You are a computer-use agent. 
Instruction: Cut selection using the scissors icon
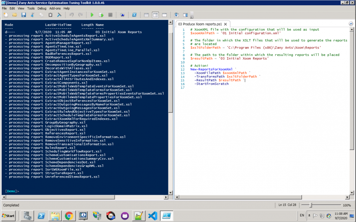(x=32, y=15)
